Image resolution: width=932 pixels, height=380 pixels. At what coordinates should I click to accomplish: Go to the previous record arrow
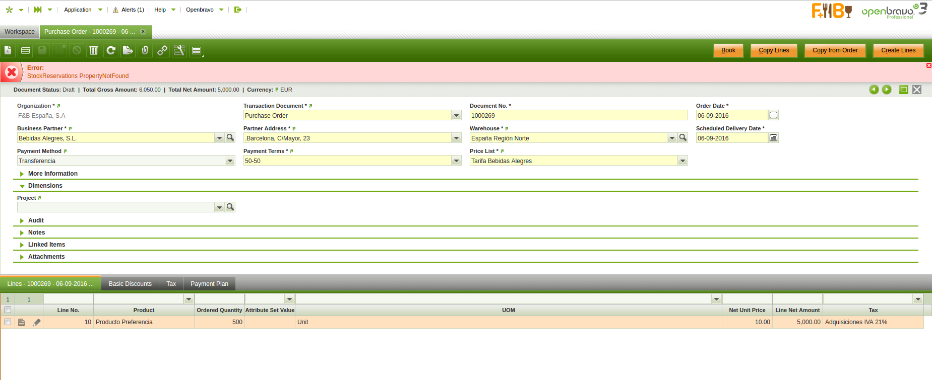tap(874, 90)
